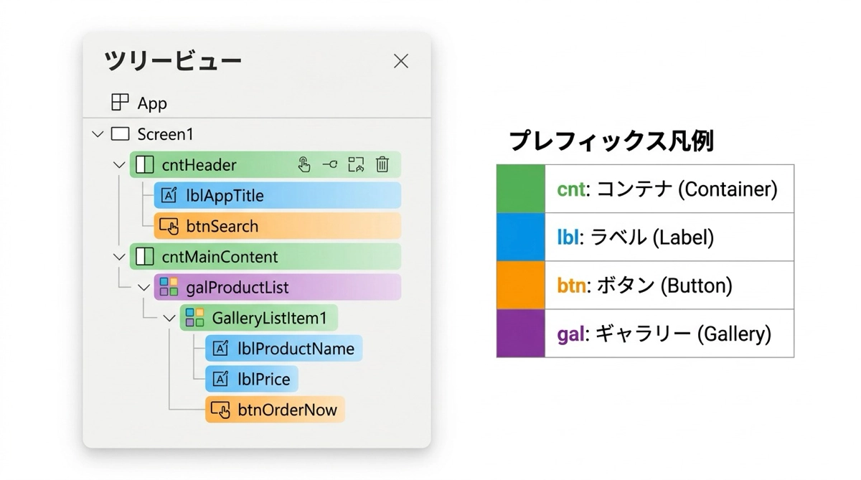Image resolution: width=861 pixels, height=480 pixels.
Task: Click the container icon next to cntMainContent
Action: (145, 256)
